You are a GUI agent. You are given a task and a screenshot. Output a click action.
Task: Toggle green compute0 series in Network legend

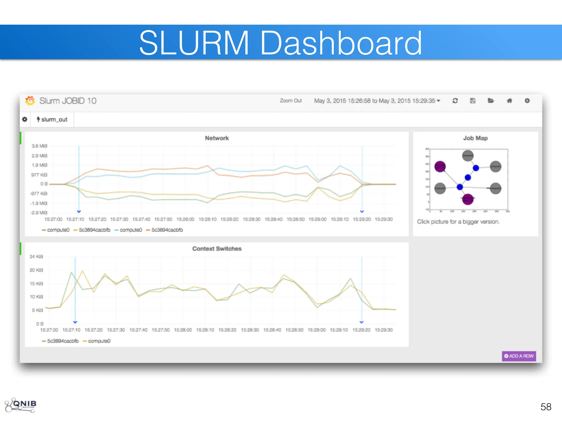tap(58, 230)
